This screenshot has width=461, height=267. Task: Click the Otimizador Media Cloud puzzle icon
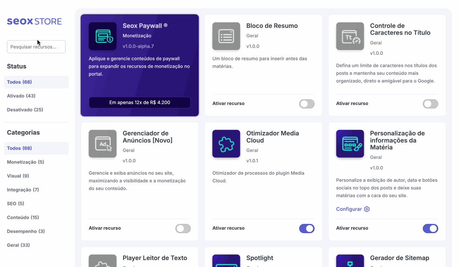[x=226, y=144]
